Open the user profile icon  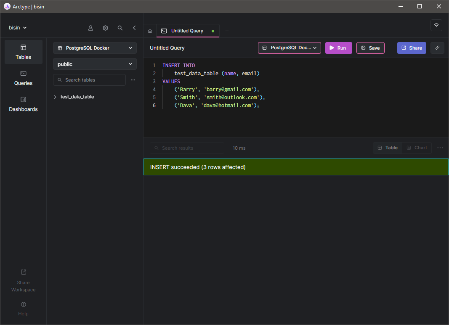point(90,28)
